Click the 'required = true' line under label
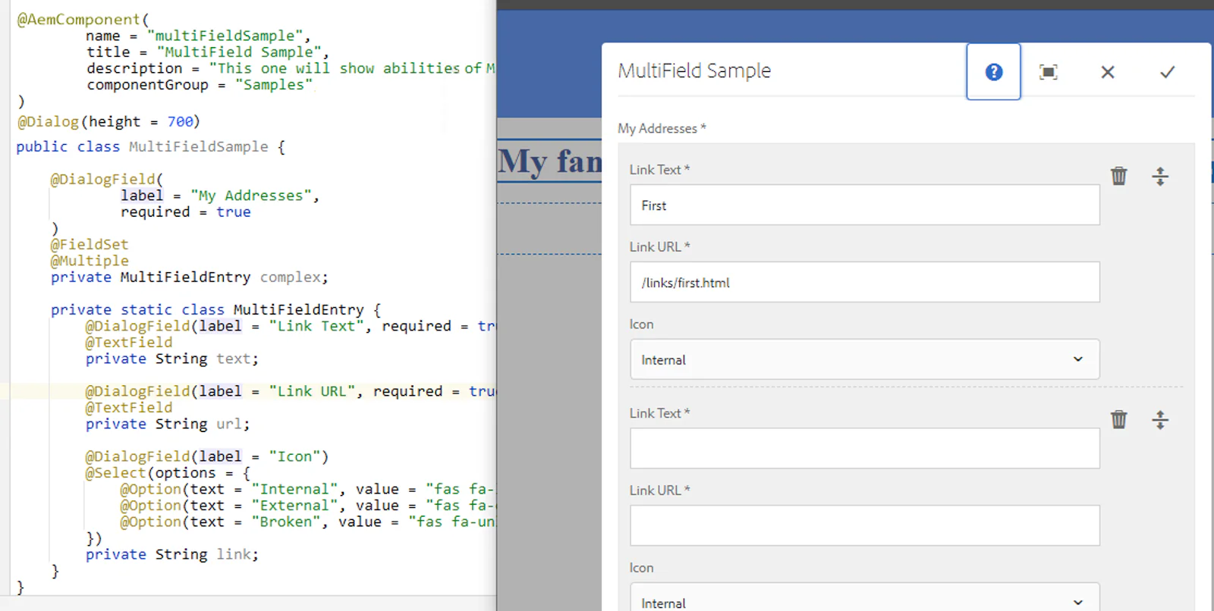 pyautogui.click(x=186, y=212)
